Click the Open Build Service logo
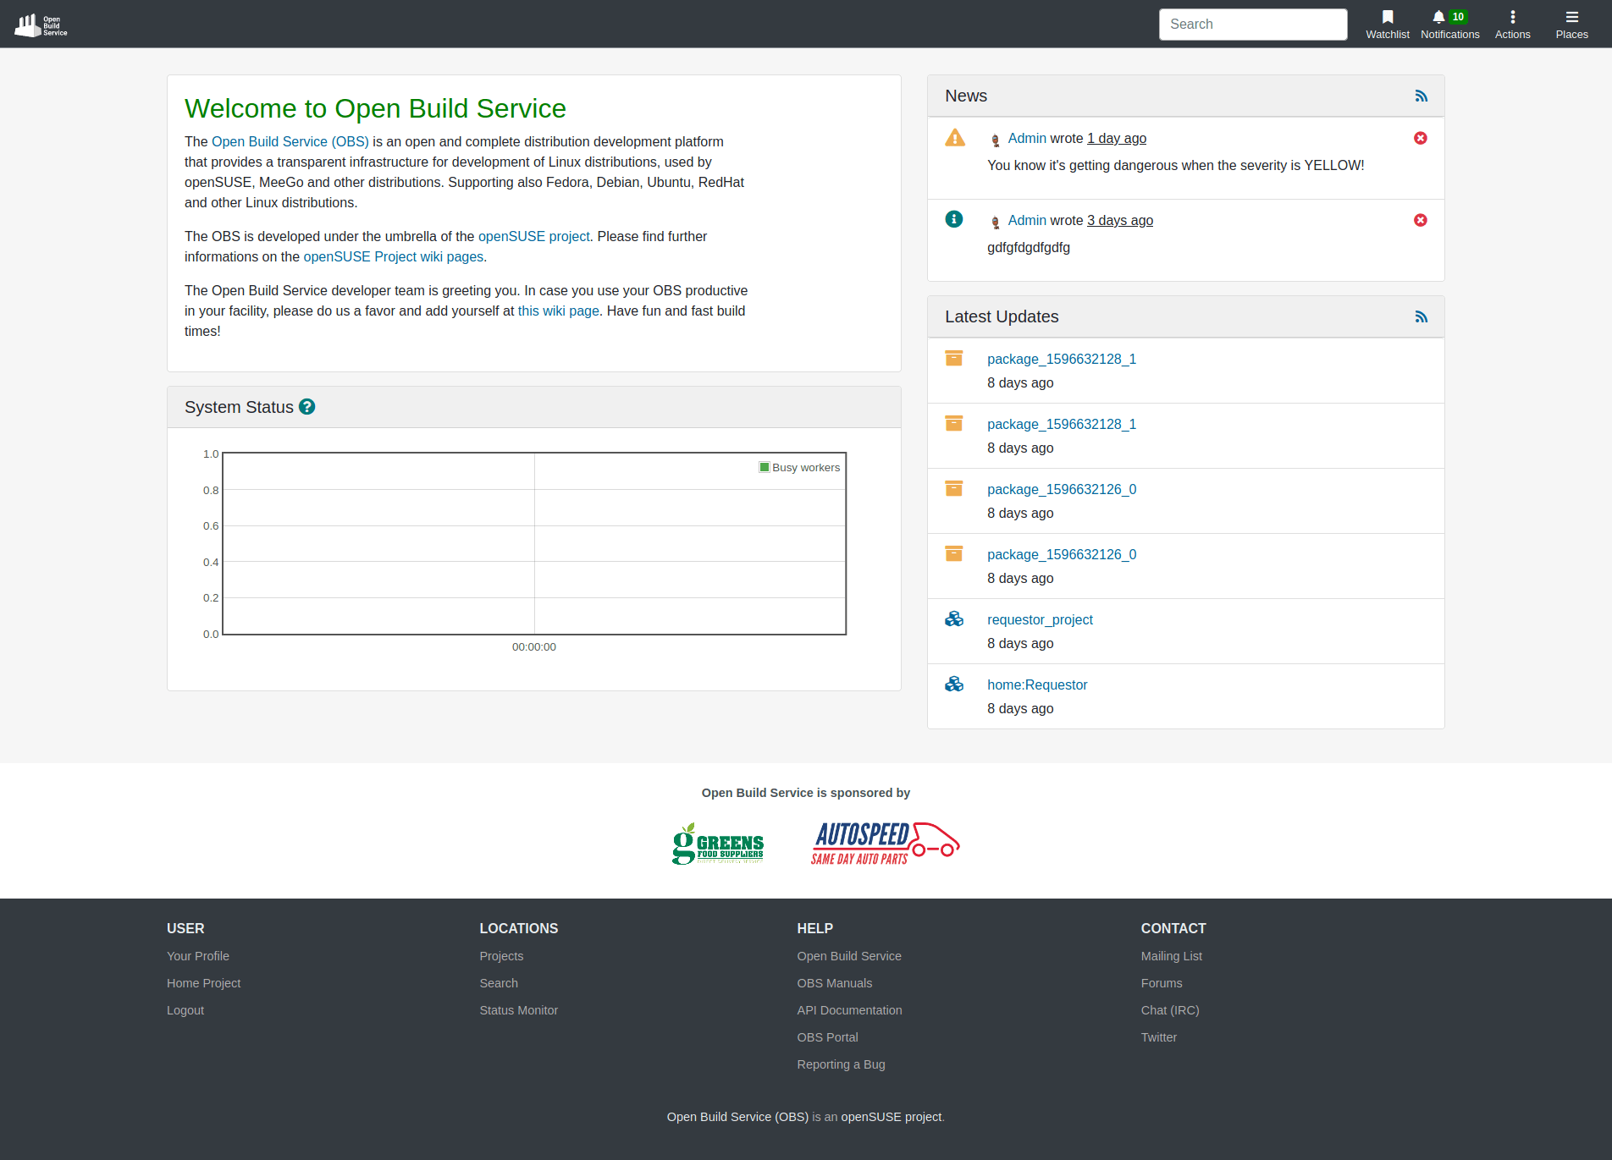The height and width of the screenshot is (1160, 1612). [x=40, y=23]
